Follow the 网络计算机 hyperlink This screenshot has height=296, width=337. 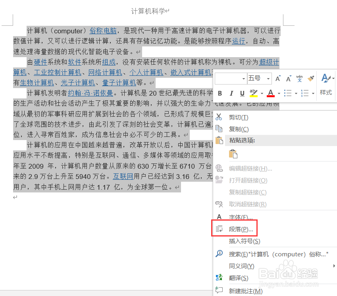105,73
